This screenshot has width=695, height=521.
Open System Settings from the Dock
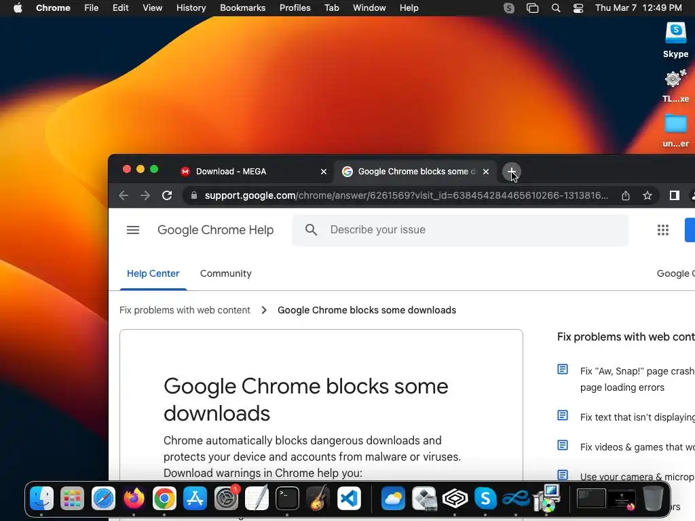(x=226, y=498)
